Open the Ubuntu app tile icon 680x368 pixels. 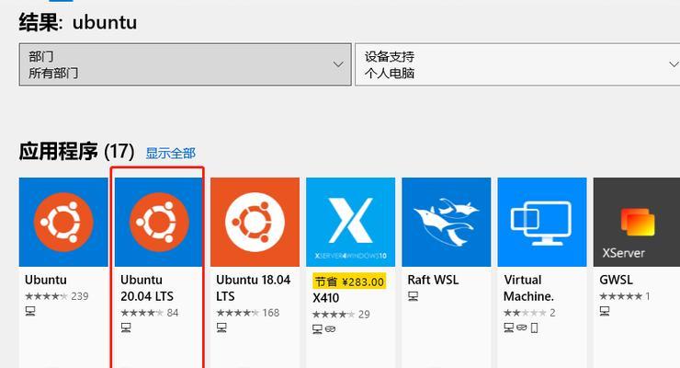63,222
